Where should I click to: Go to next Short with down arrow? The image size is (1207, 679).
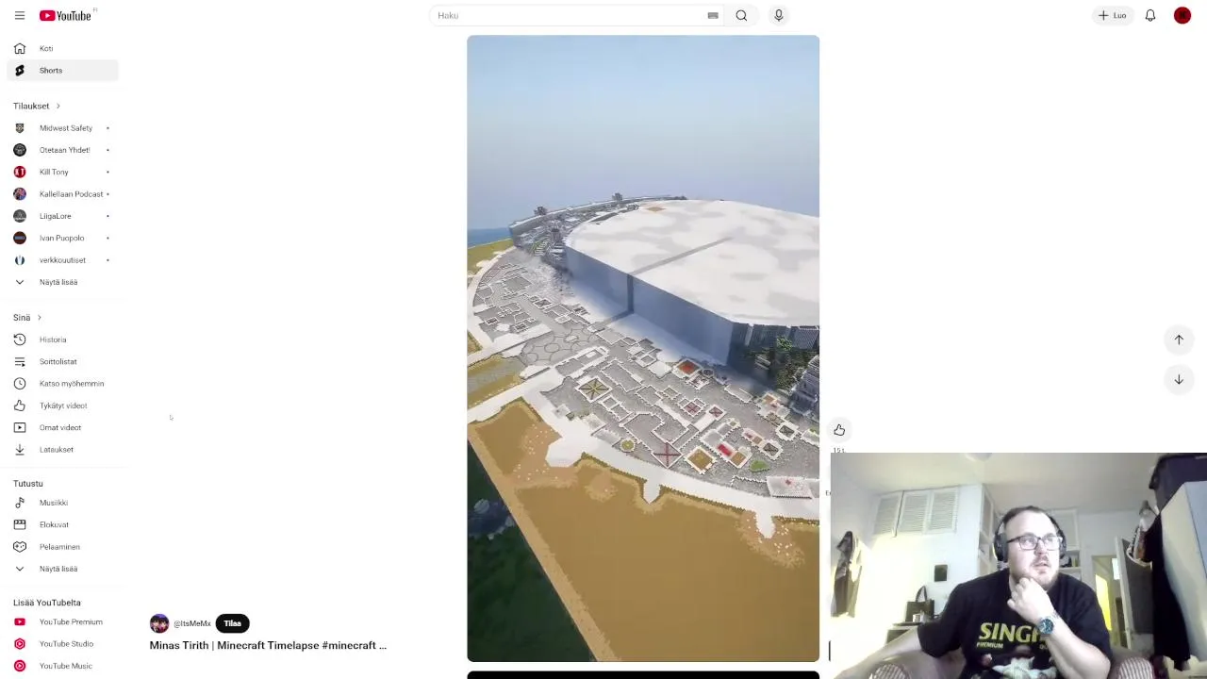pos(1179,379)
